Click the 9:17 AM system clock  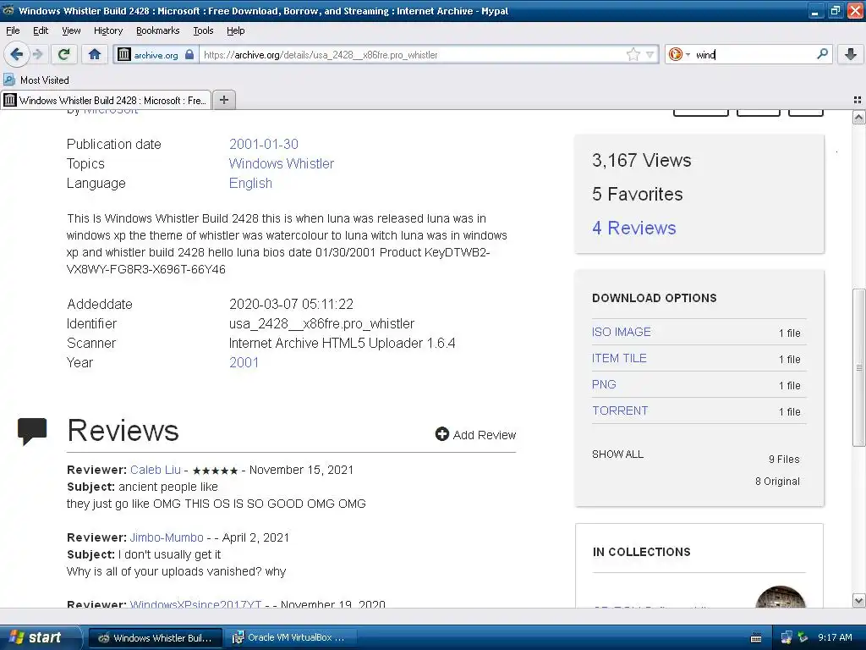(835, 637)
